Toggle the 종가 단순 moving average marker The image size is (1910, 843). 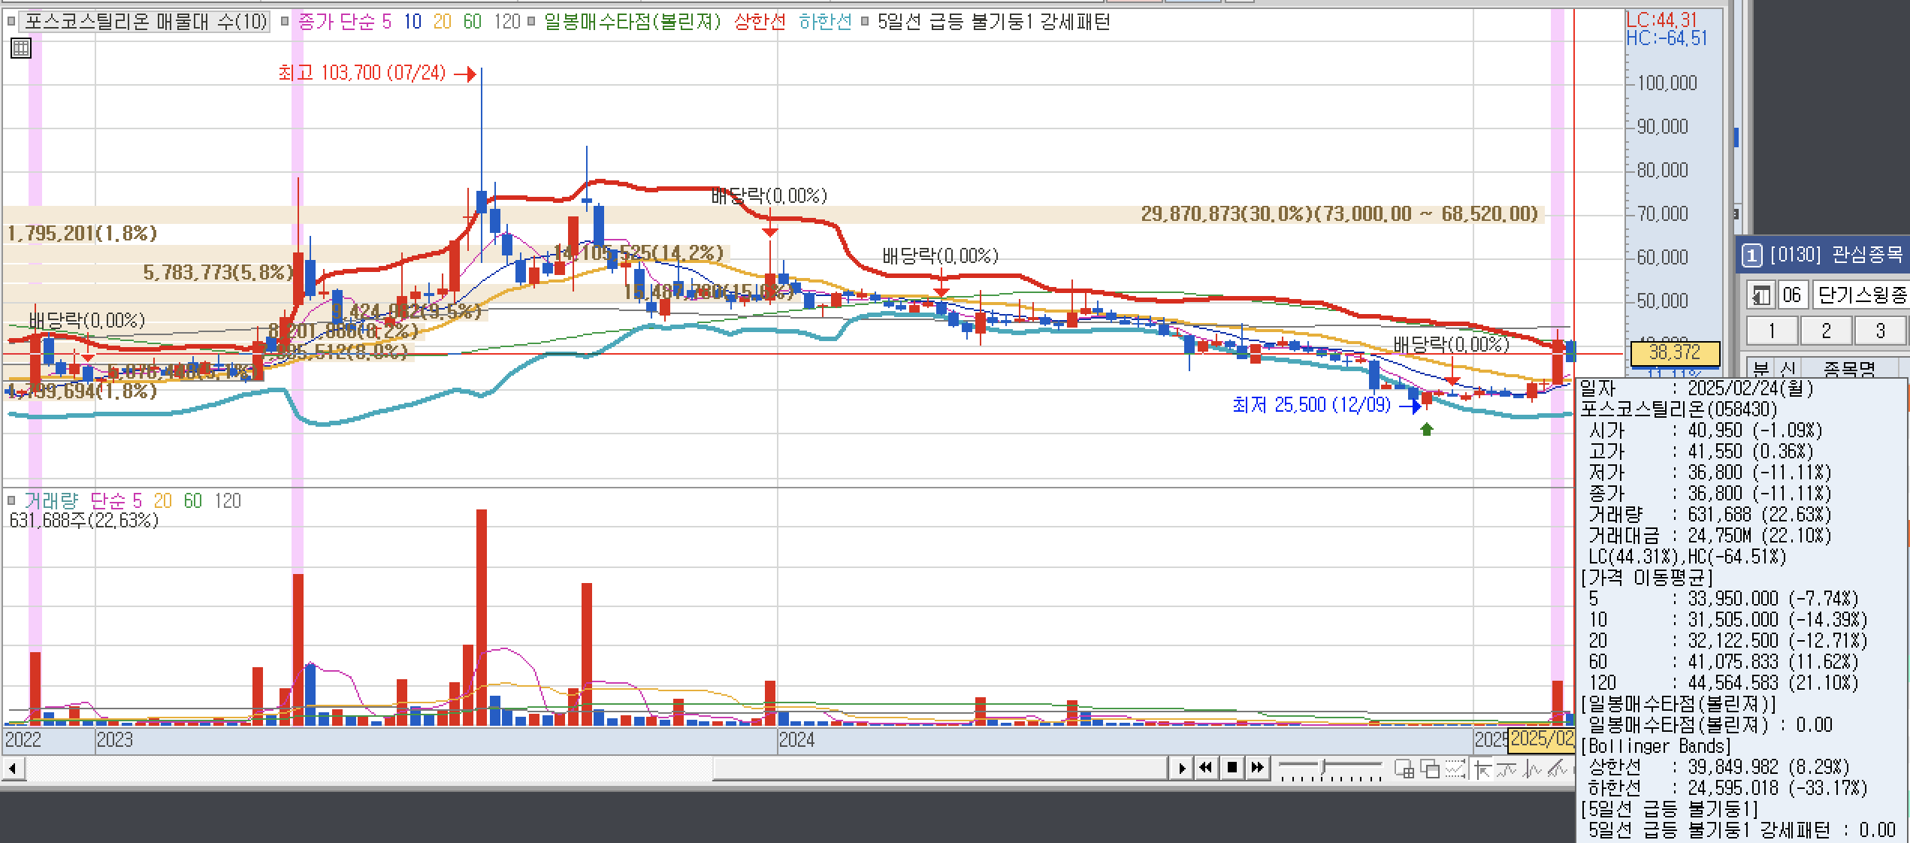click(285, 22)
